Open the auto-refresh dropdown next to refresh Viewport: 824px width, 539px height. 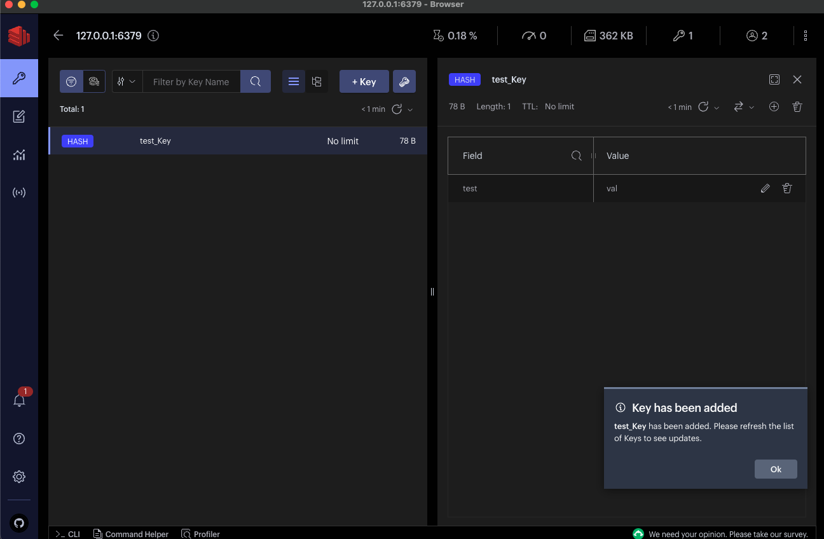point(410,109)
